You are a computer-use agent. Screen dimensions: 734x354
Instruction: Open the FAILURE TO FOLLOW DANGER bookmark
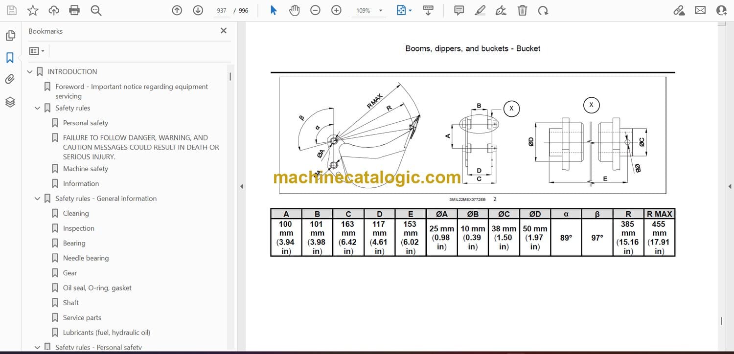(141, 147)
